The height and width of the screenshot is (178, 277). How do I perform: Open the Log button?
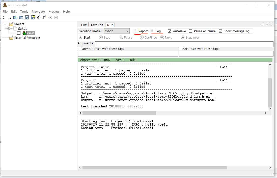[x=156, y=31]
